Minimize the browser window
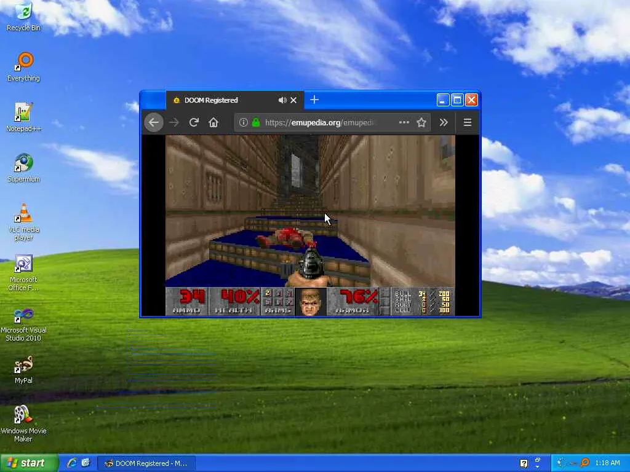 tap(442, 100)
